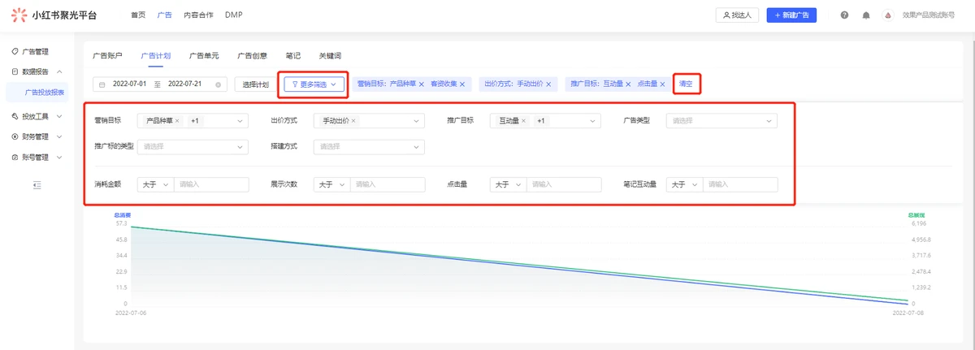Open the 广告类型 dropdown
This screenshot has width=975, height=350.
[721, 121]
